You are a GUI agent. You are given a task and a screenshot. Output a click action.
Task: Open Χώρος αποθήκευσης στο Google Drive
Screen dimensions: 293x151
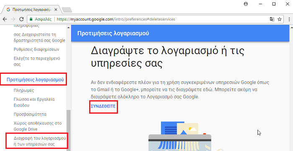[x=38, y=126]
